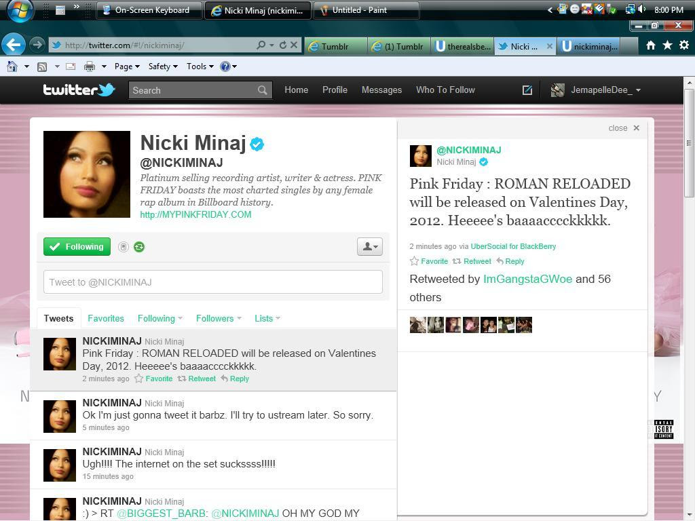The width and height of the screenshot is (695, 521).
Task: Click the Windows Start orb
Action: 20,9
